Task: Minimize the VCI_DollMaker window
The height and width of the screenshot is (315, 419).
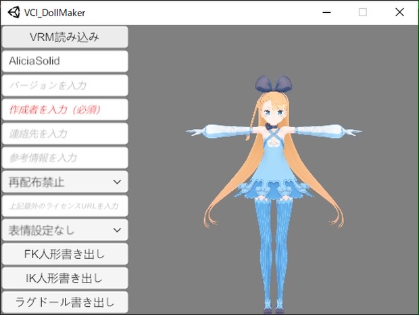Action: click(x=326, y=12)
